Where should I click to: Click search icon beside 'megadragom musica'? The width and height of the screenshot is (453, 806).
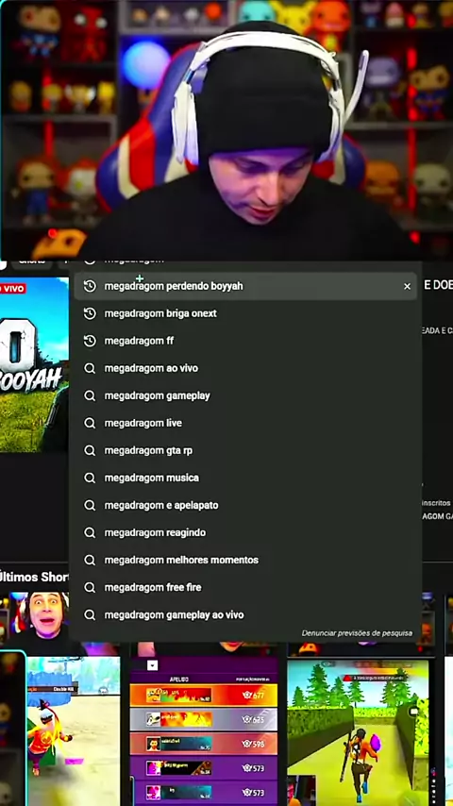(90, 479)
